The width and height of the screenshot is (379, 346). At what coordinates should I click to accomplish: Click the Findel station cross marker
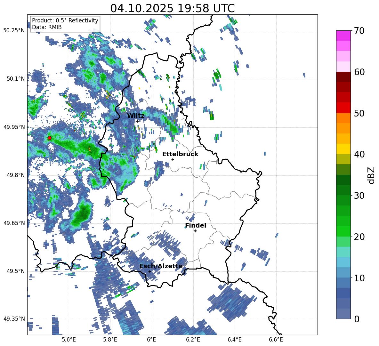point(195,231)
